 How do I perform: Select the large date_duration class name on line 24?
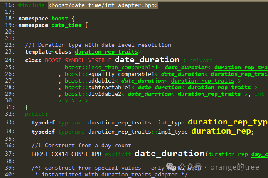147,60
